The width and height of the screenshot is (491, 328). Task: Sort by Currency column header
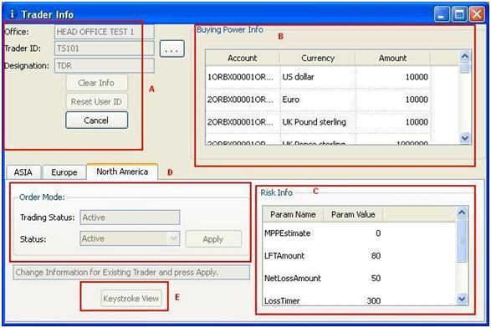click(x=318, y=58)
